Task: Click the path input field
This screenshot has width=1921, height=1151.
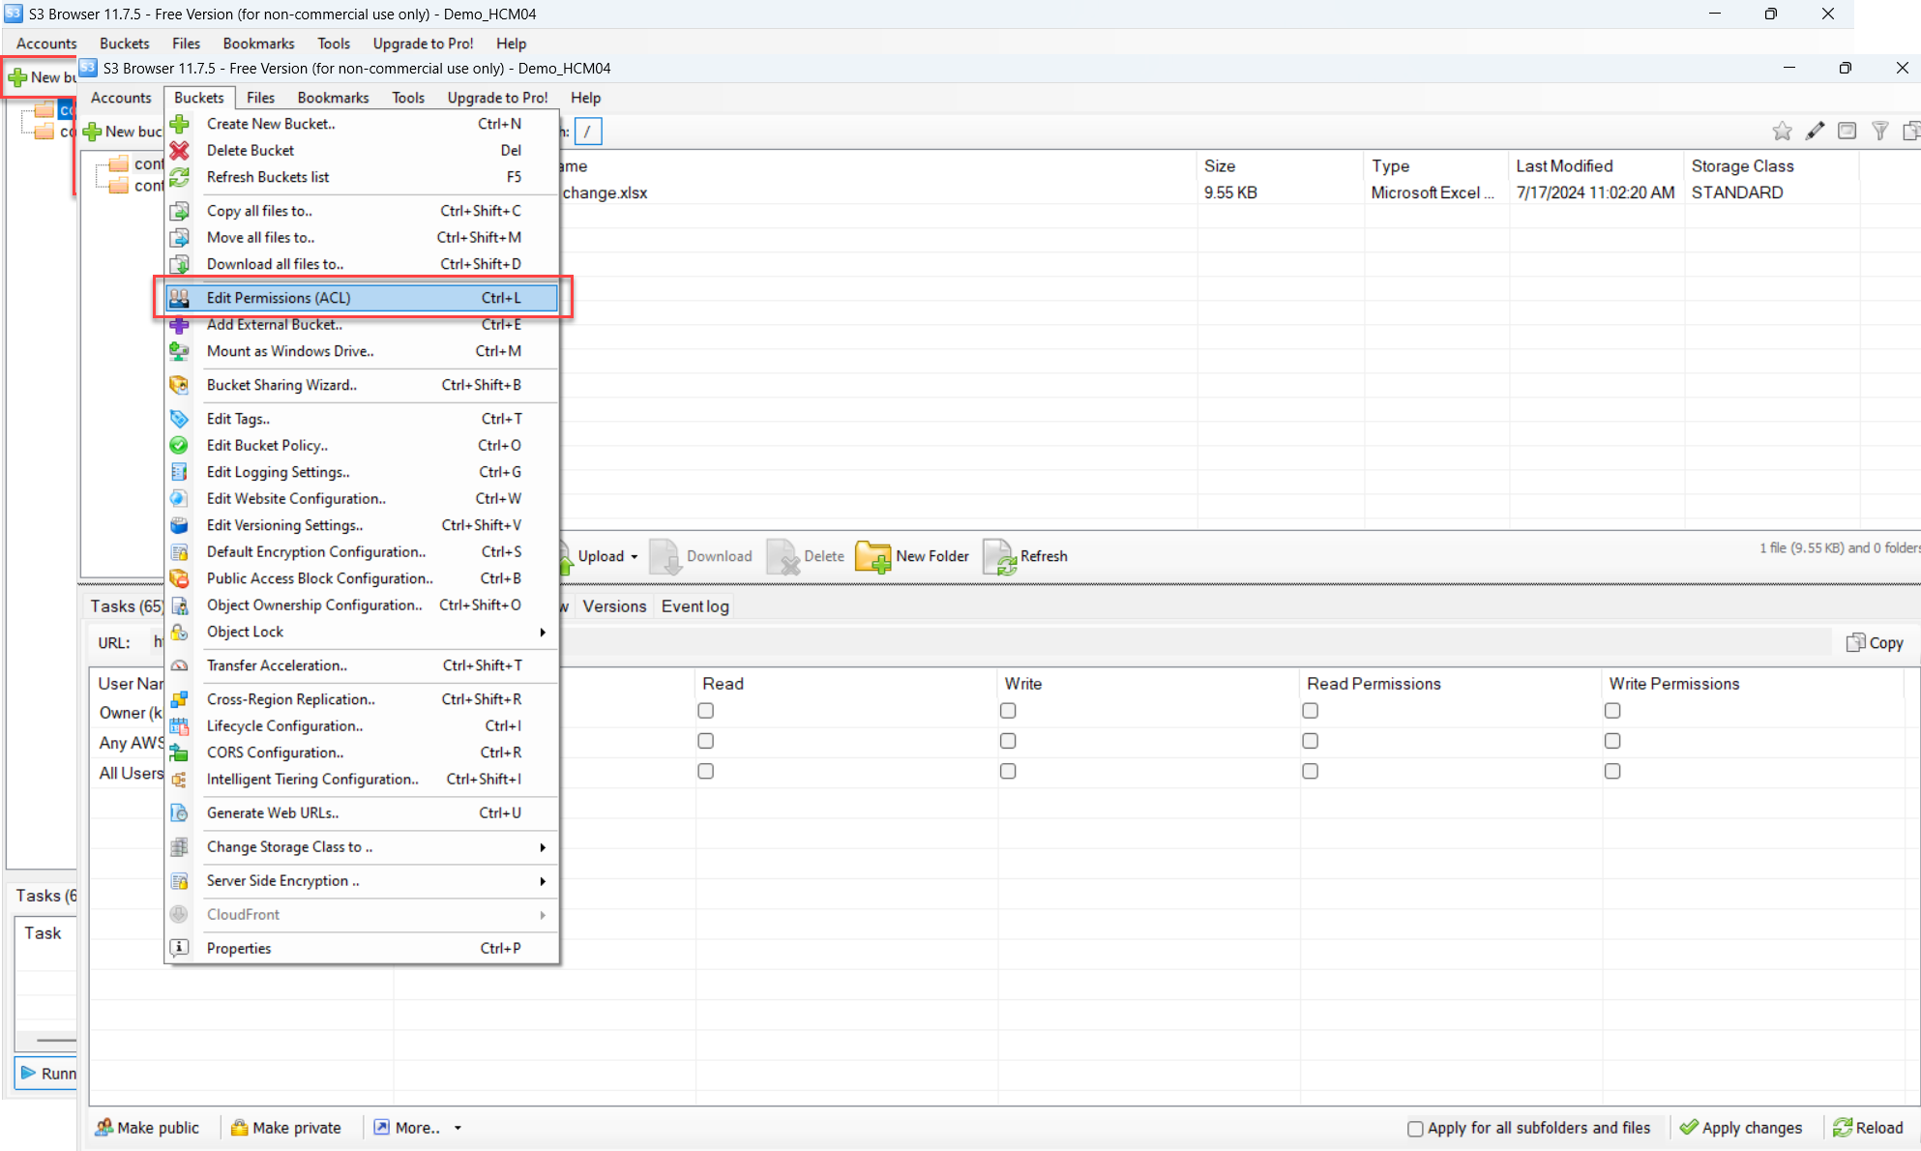Action: [x=588, y=132]
